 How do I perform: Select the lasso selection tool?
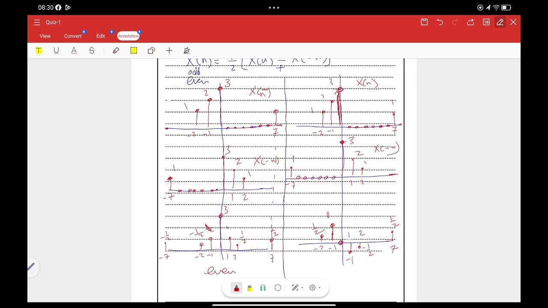(278, 288)
